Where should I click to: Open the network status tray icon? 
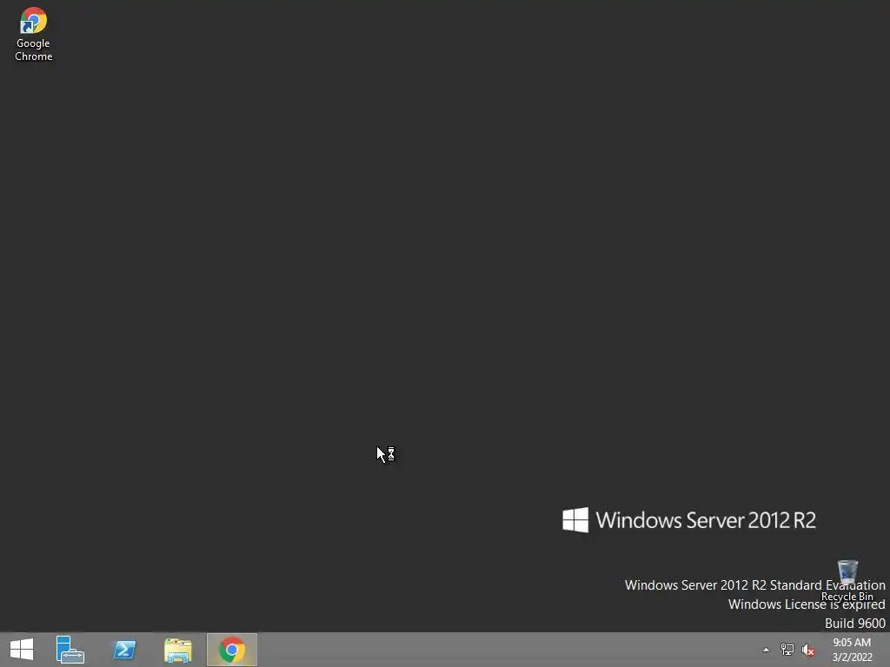pyautogui.click(x=787, y=650)
